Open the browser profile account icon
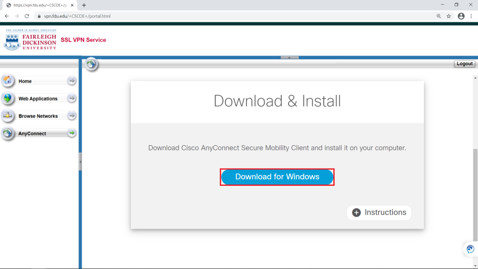This screenshot has height=269, width=478. point(461,16)
